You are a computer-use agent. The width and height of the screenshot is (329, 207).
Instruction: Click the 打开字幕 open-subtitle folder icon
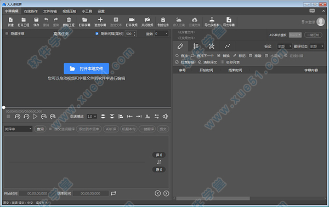pos(84,20)
